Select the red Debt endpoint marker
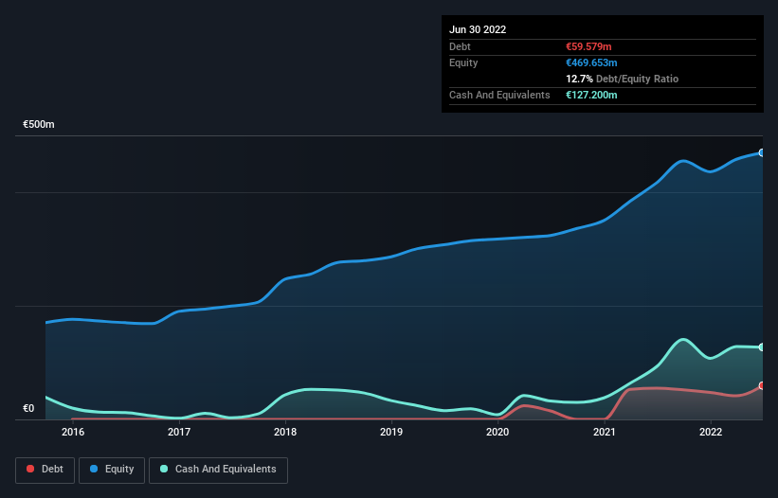Image resolution: width=778 pixels, height=498 pixels. pyautogui.click(x=762, y=385)
